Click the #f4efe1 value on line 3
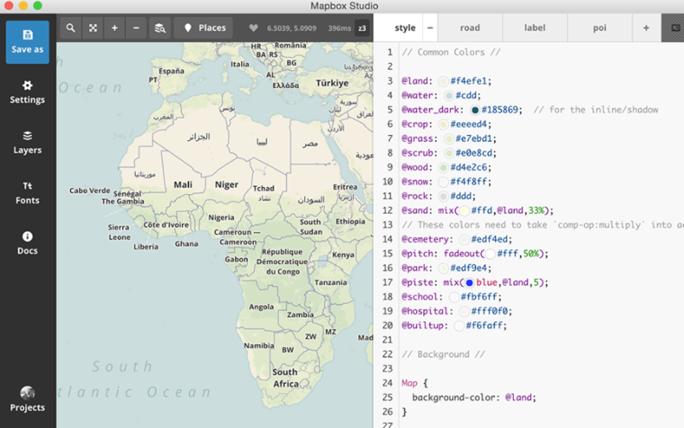The height and width of the screenshot is (428, 684). pyautogui.click(x=469, y=81)
